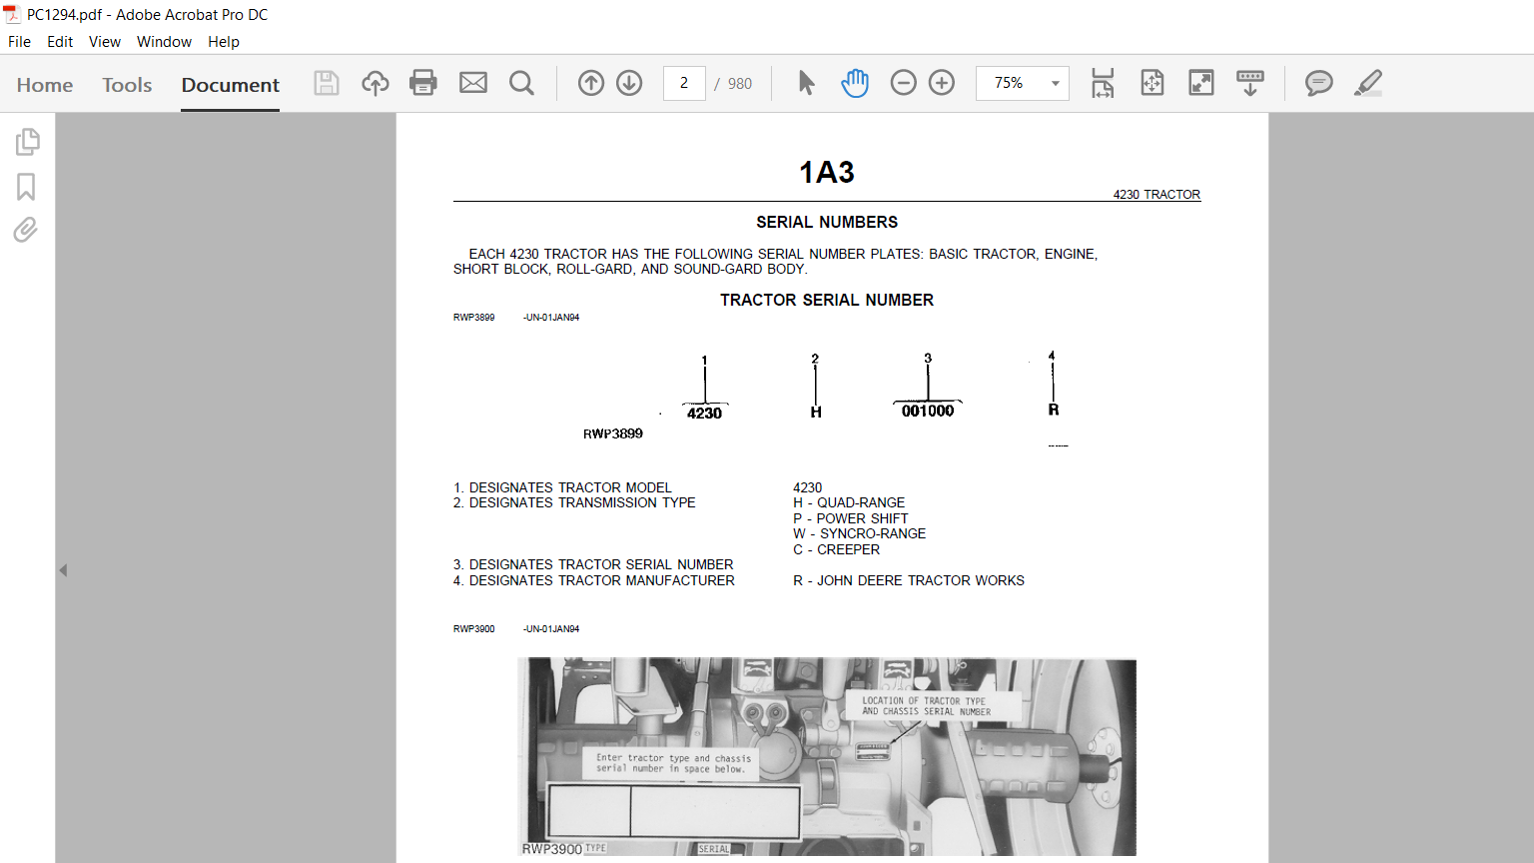Open the Help menu

[224, 42]
